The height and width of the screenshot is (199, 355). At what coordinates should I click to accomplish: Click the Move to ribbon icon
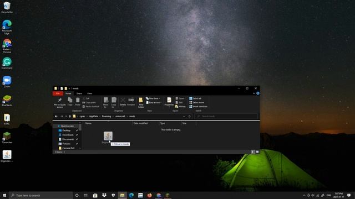(106, 103)
